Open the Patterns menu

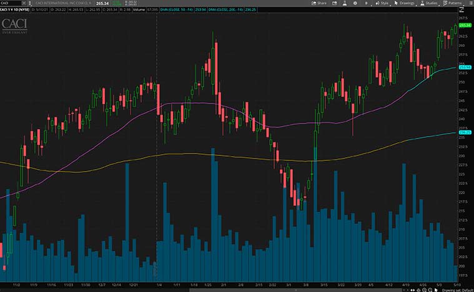(x=453, y=3)
